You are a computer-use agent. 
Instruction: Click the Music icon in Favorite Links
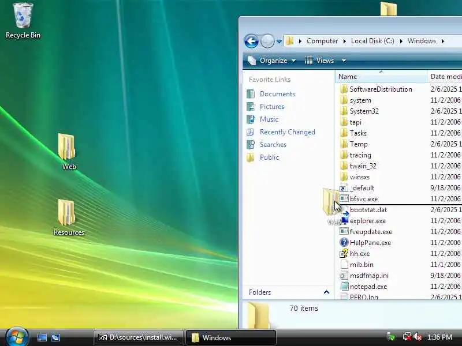(251, 119)
